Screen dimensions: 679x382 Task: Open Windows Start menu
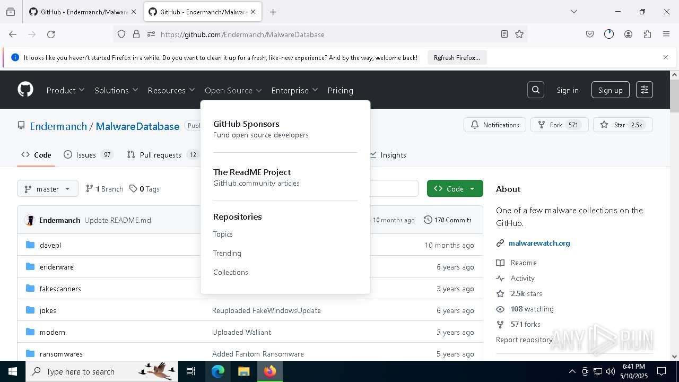point(13,371)
